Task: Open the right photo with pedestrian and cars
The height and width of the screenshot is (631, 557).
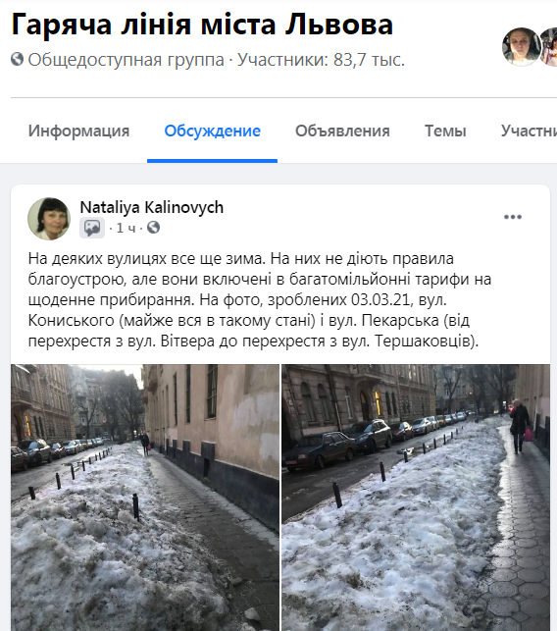Action: [x=416, y=498]
